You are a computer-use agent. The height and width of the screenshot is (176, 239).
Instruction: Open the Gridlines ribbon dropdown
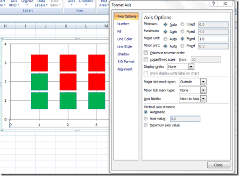86,3
